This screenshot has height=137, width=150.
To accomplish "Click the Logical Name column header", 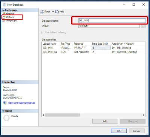I will 51,44.
